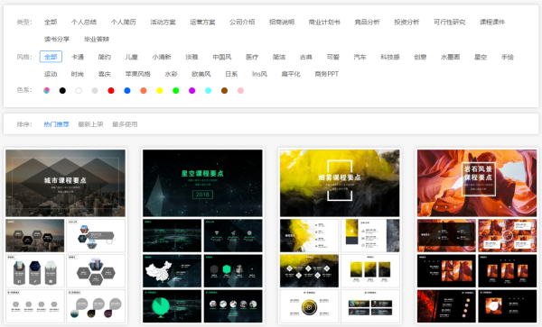Sort templates by 最多使用
The height and width of the screenshot is (327, 542).
click(125, 124)
